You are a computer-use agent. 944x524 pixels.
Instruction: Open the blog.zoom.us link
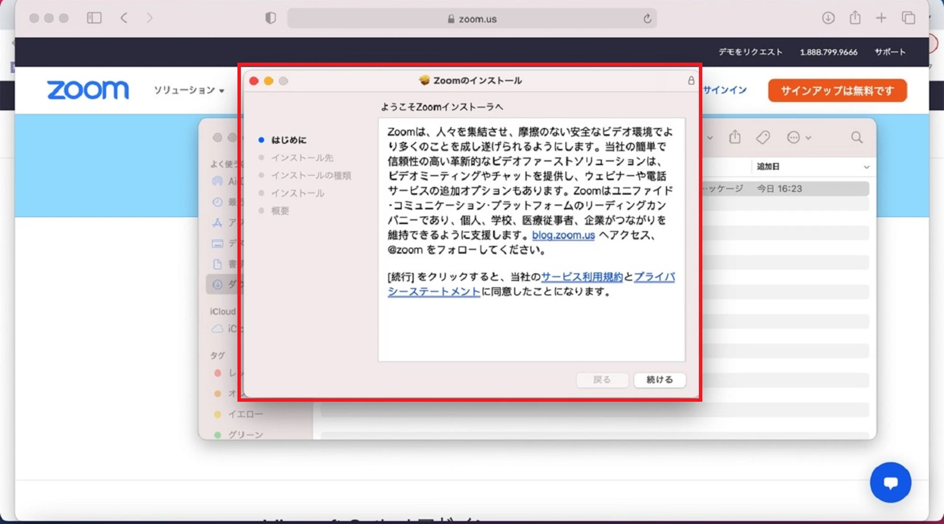pyautogui.click(x=563, y=235)
